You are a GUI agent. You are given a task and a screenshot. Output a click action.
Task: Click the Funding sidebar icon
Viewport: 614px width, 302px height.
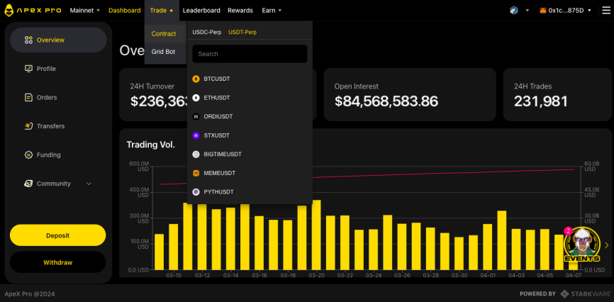click(28, 155)
